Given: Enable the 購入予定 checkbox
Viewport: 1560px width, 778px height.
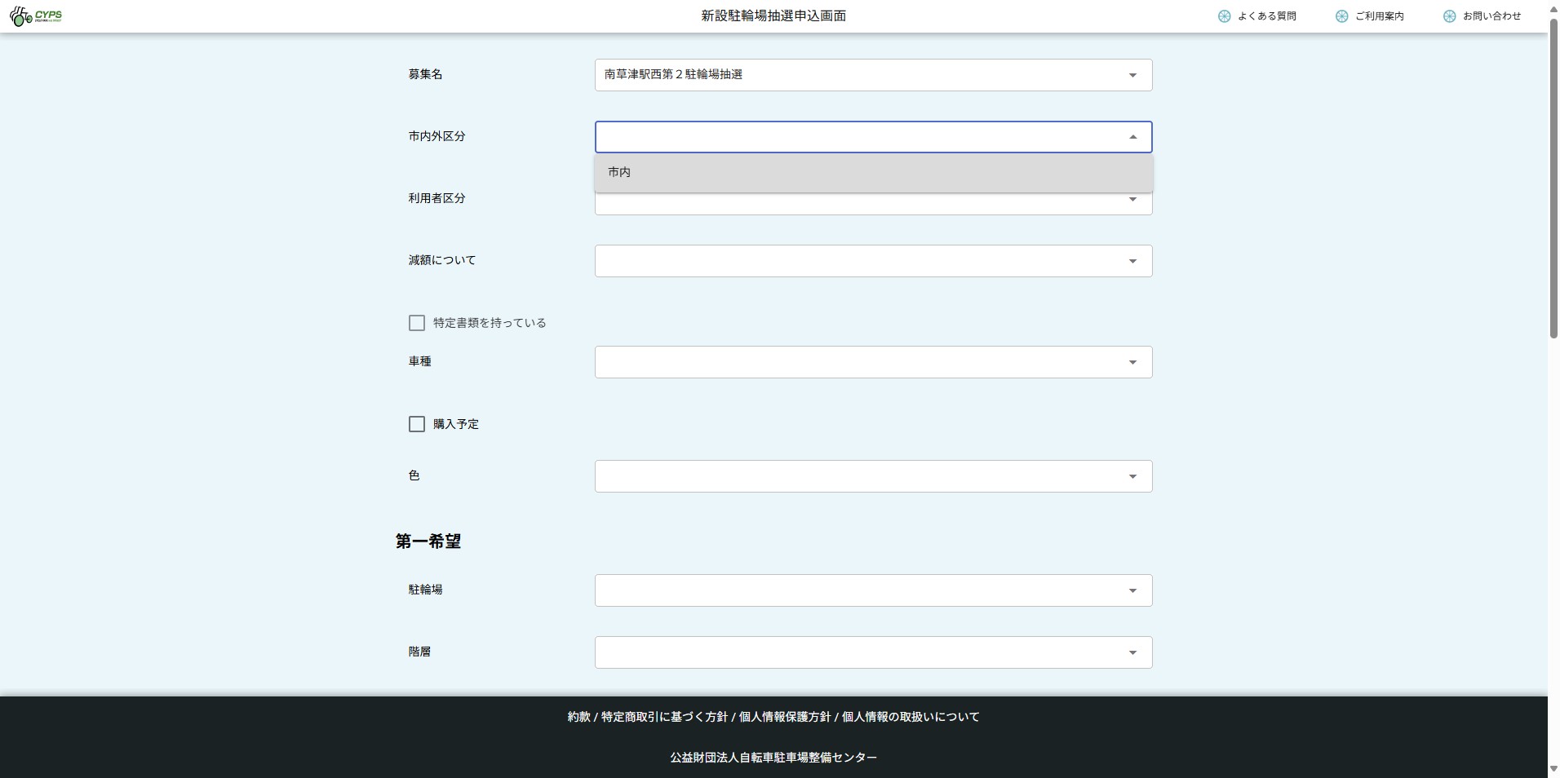Looking at the screenshot, I should pos(417,424).
